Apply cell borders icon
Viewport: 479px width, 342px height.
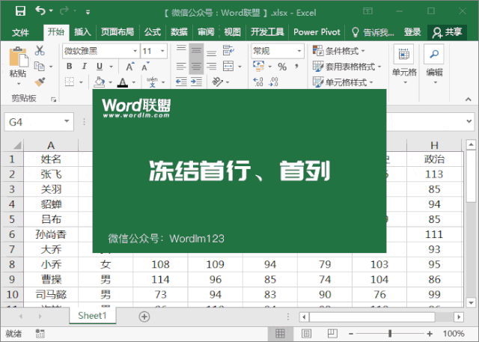(70, 82)
